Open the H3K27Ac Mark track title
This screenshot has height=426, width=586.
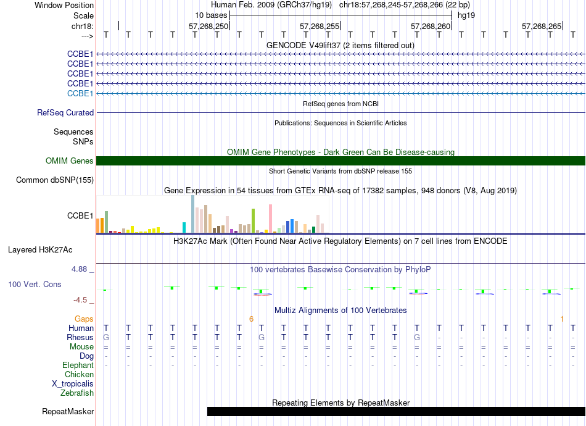(x=340, y=241)
